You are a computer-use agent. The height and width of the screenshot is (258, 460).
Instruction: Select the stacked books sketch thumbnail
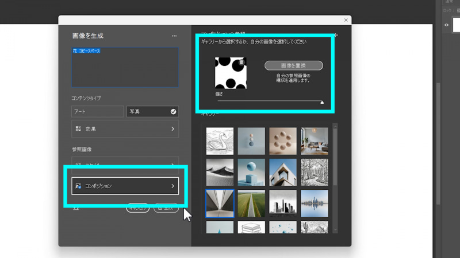(x=251, y=227)
